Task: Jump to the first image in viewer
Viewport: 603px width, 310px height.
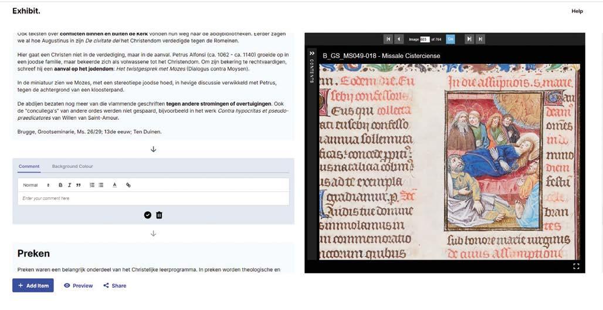Action: [388, 39]
